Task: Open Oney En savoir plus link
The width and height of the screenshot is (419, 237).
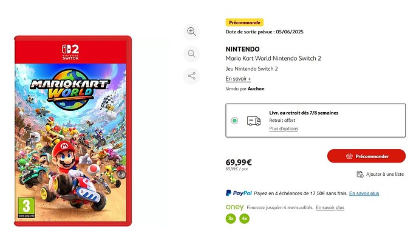Action: tap(330, 207)
